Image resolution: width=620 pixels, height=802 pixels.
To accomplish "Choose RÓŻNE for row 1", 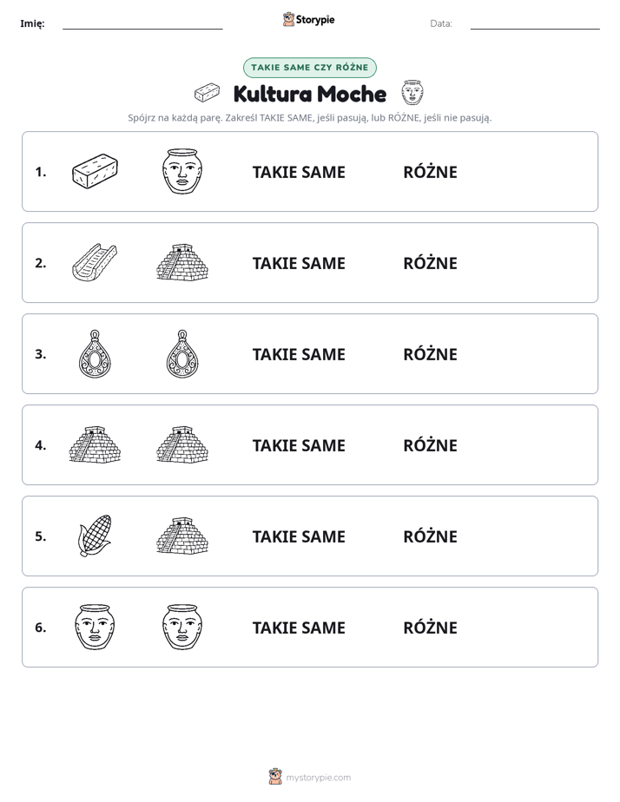I will pyautogui.click(x=430, y=172).
